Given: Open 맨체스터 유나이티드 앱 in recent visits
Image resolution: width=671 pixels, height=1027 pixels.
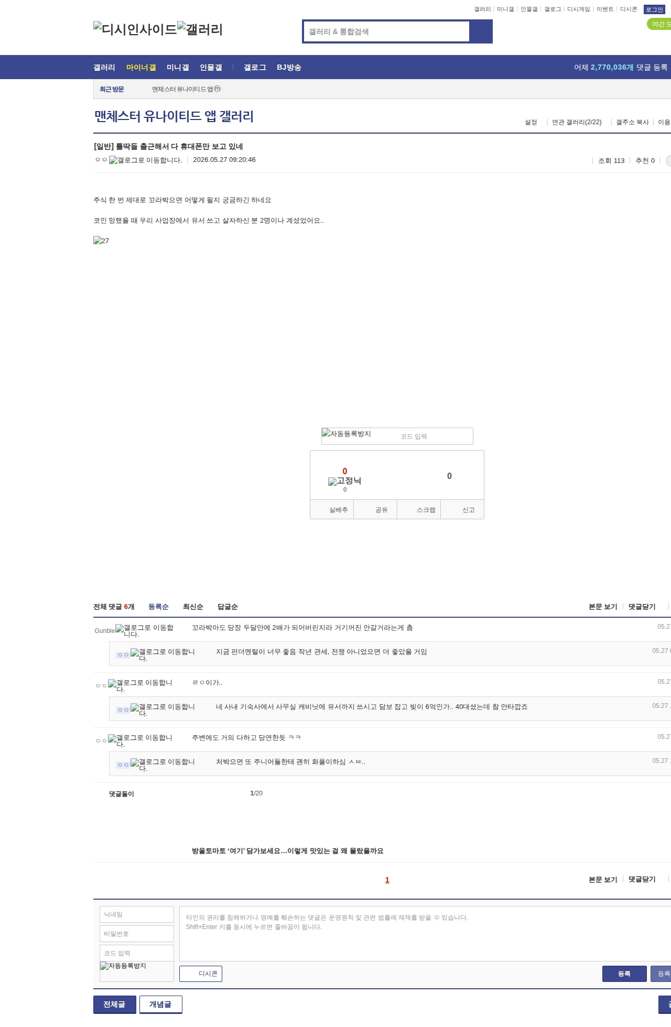Looking at the screenshot, I should pyautogui.click(x=182, y=89).
